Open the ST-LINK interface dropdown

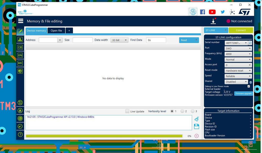(x=216, y=30)
